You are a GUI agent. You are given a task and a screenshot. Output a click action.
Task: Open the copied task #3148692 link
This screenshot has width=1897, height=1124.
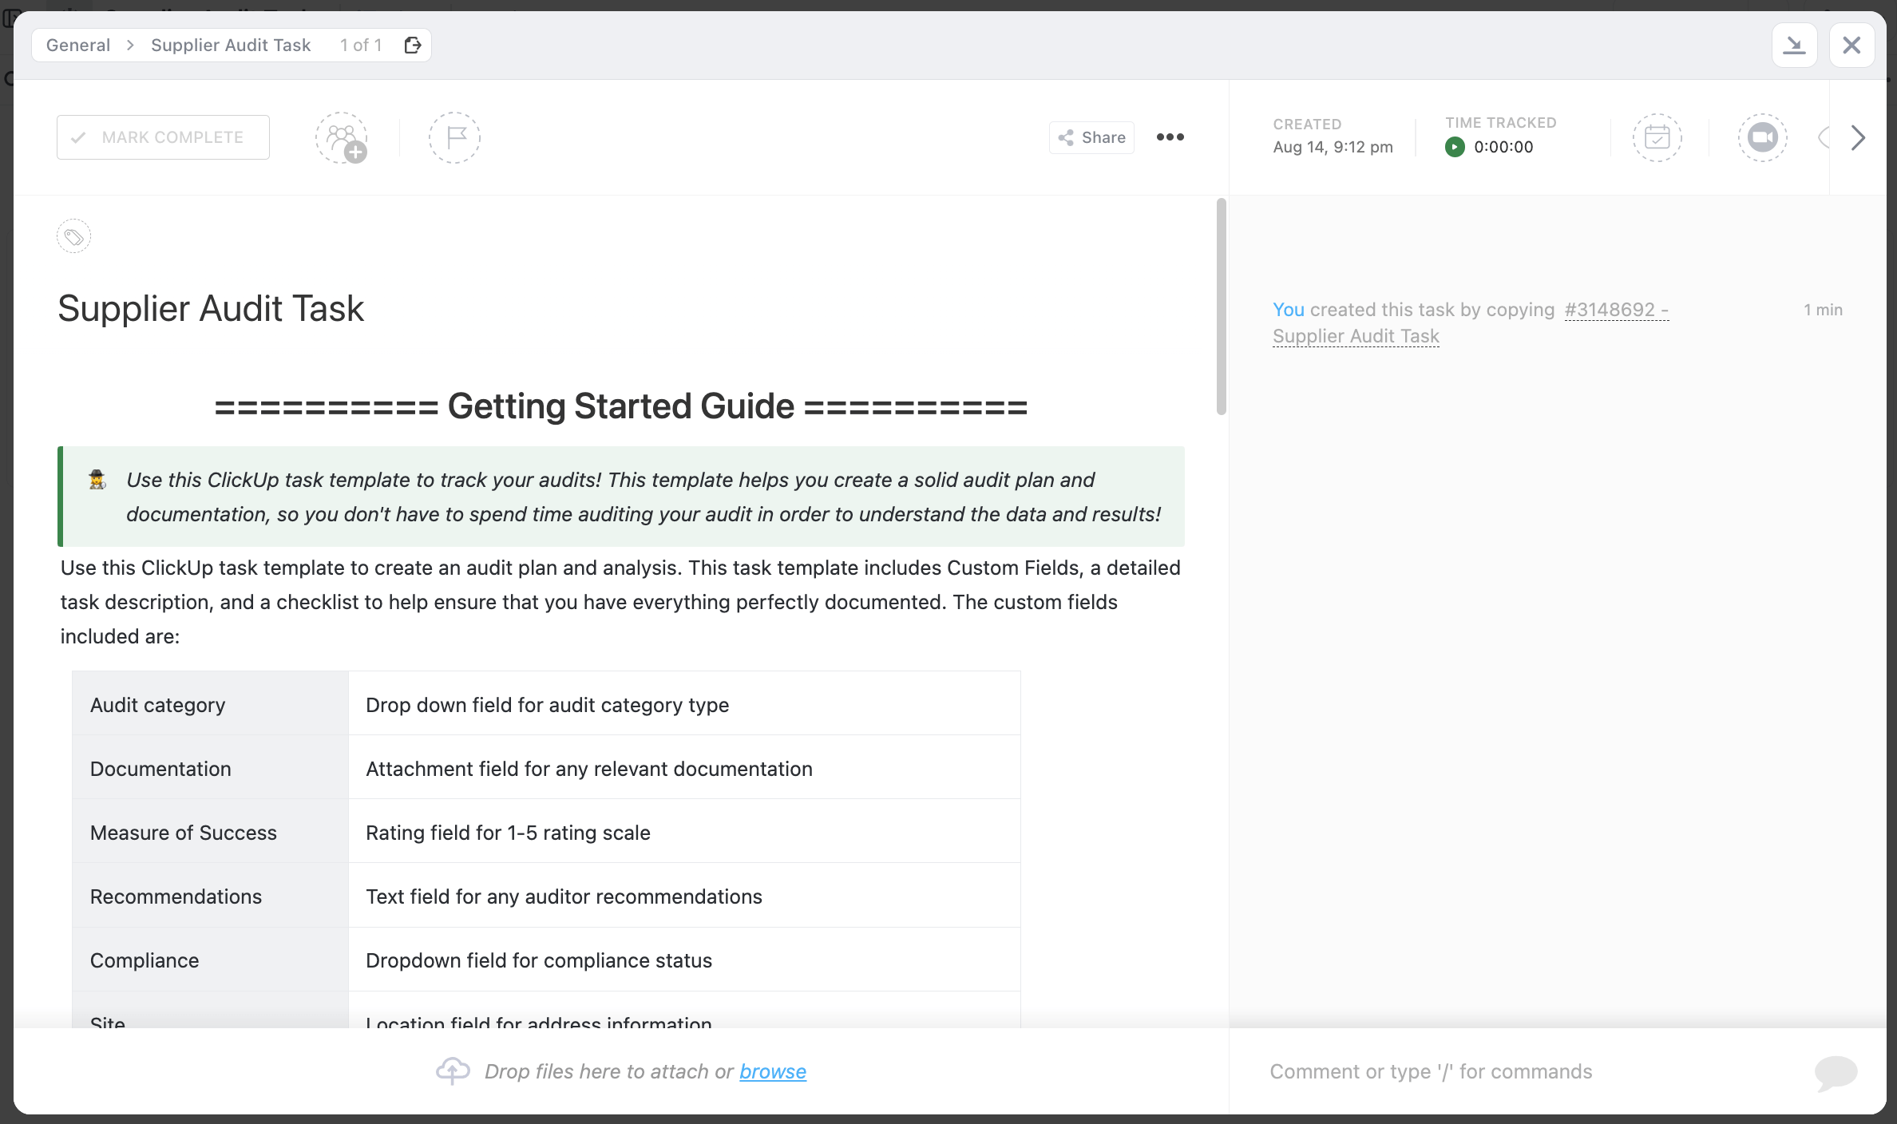(x=1616, y=310)
